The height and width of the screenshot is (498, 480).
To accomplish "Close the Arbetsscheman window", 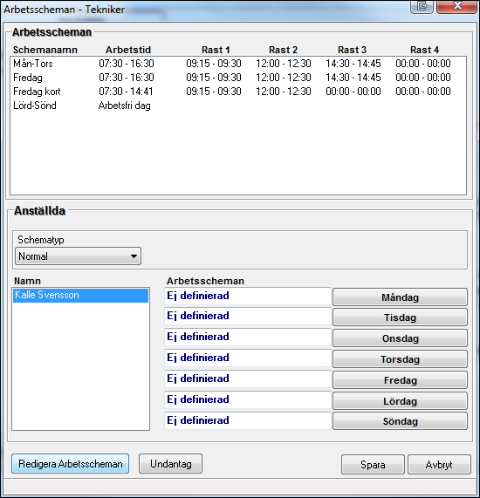I will click(456, 6).
